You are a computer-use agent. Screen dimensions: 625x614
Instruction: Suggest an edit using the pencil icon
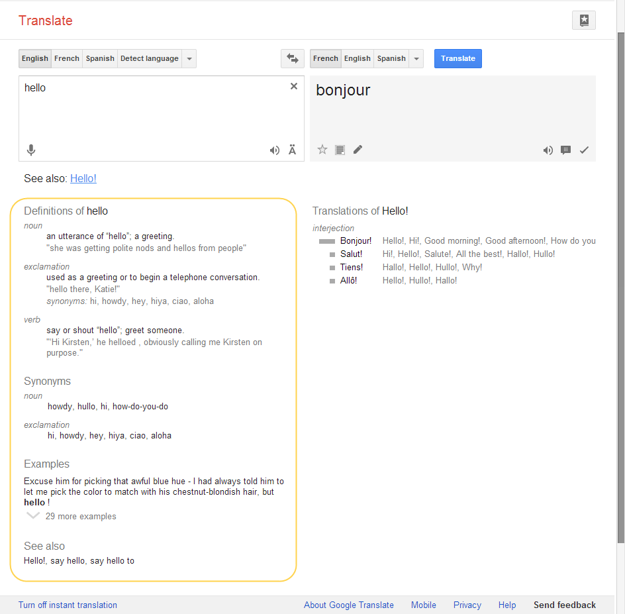[358, 150]
